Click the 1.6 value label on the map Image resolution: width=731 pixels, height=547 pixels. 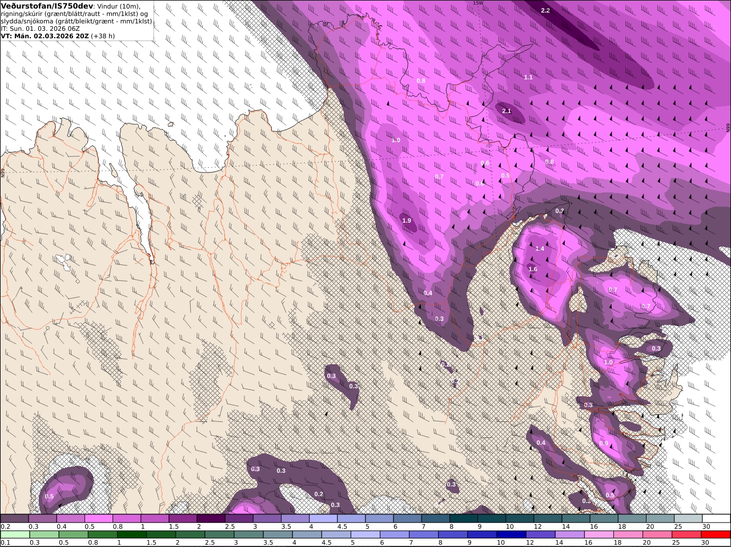click(533, 269)
